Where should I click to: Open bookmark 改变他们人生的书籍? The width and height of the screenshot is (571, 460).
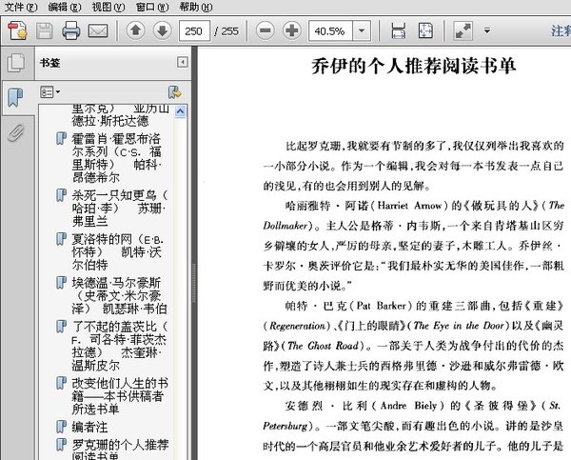point(120,396)
